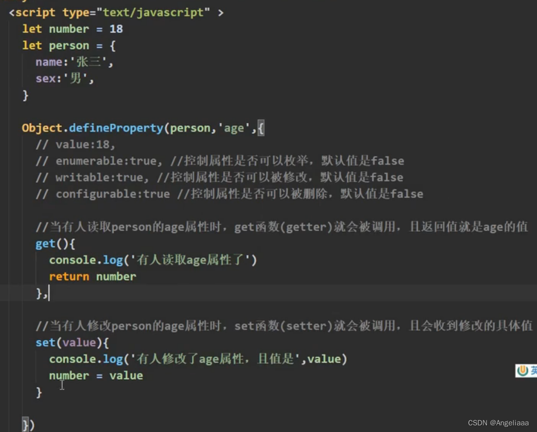Click the closing brace of person object
This screenshot has height=432, width=537.
click(25, 95)
